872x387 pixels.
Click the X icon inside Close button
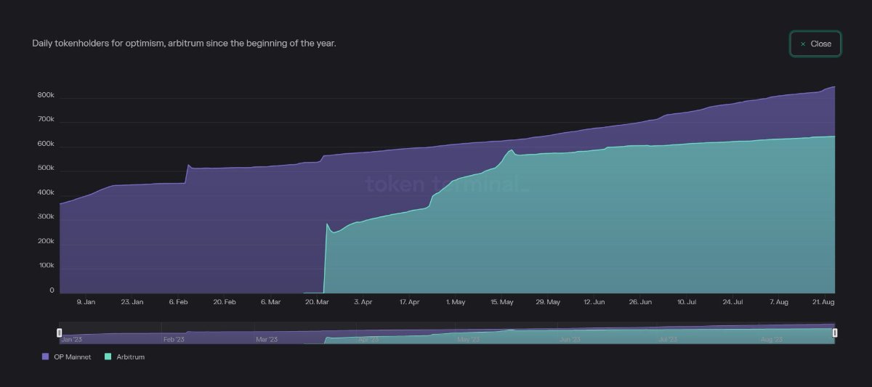(803, 44)
